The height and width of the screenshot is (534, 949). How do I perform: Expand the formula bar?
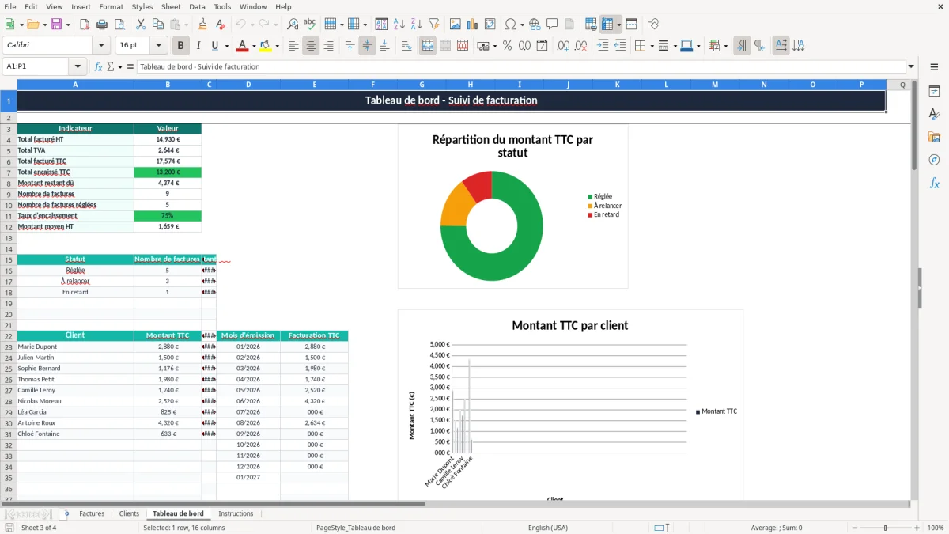[x=911, y=67]
